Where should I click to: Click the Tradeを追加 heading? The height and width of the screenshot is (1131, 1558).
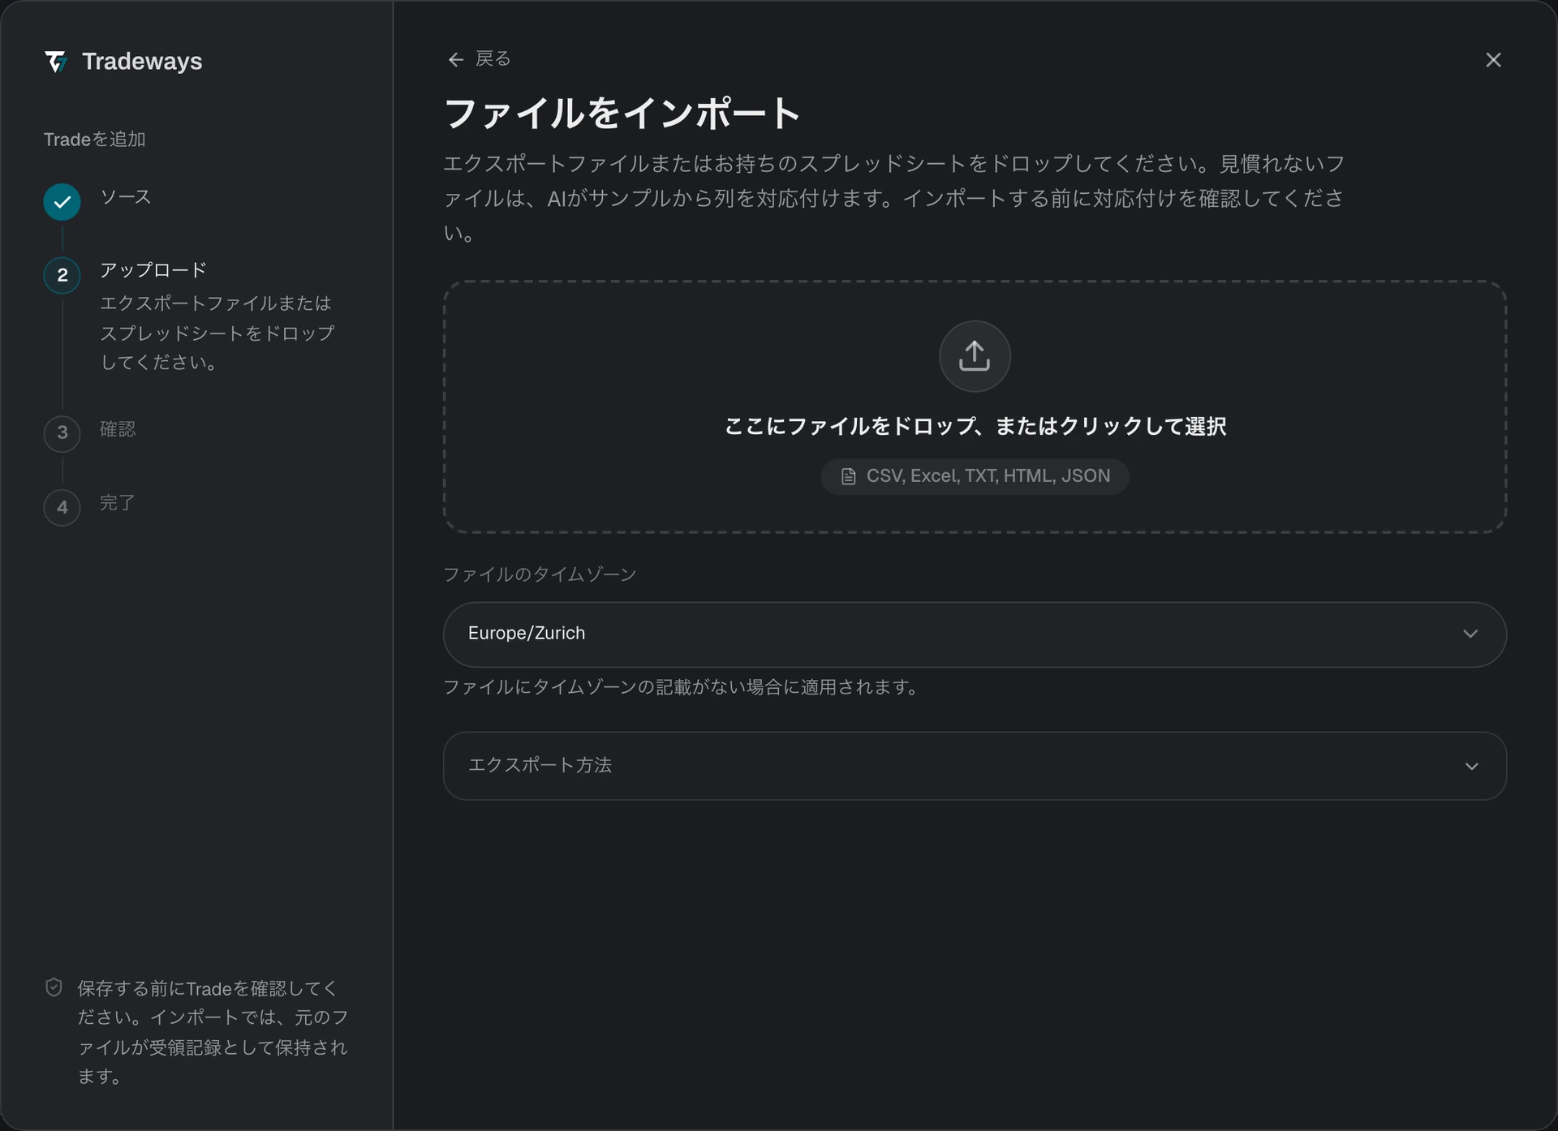94,140
